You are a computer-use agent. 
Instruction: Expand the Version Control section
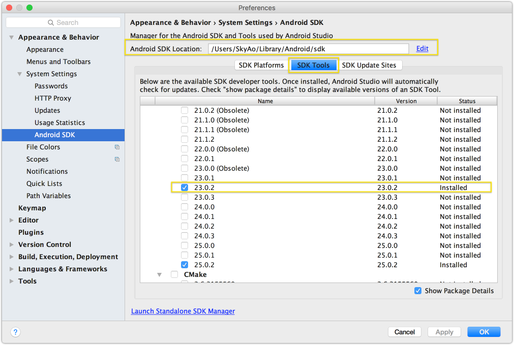tap(12, 244)
